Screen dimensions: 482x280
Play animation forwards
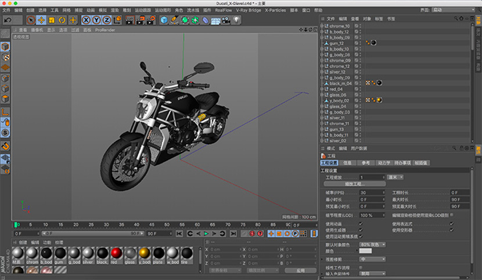(206, 234)
